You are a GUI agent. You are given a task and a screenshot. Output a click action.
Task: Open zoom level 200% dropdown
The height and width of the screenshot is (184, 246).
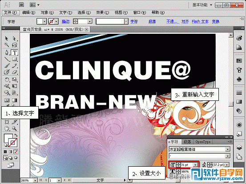pos(35,180)
